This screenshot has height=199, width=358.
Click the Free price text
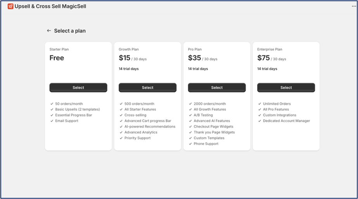pyautogui.click(x=57, y=58)
